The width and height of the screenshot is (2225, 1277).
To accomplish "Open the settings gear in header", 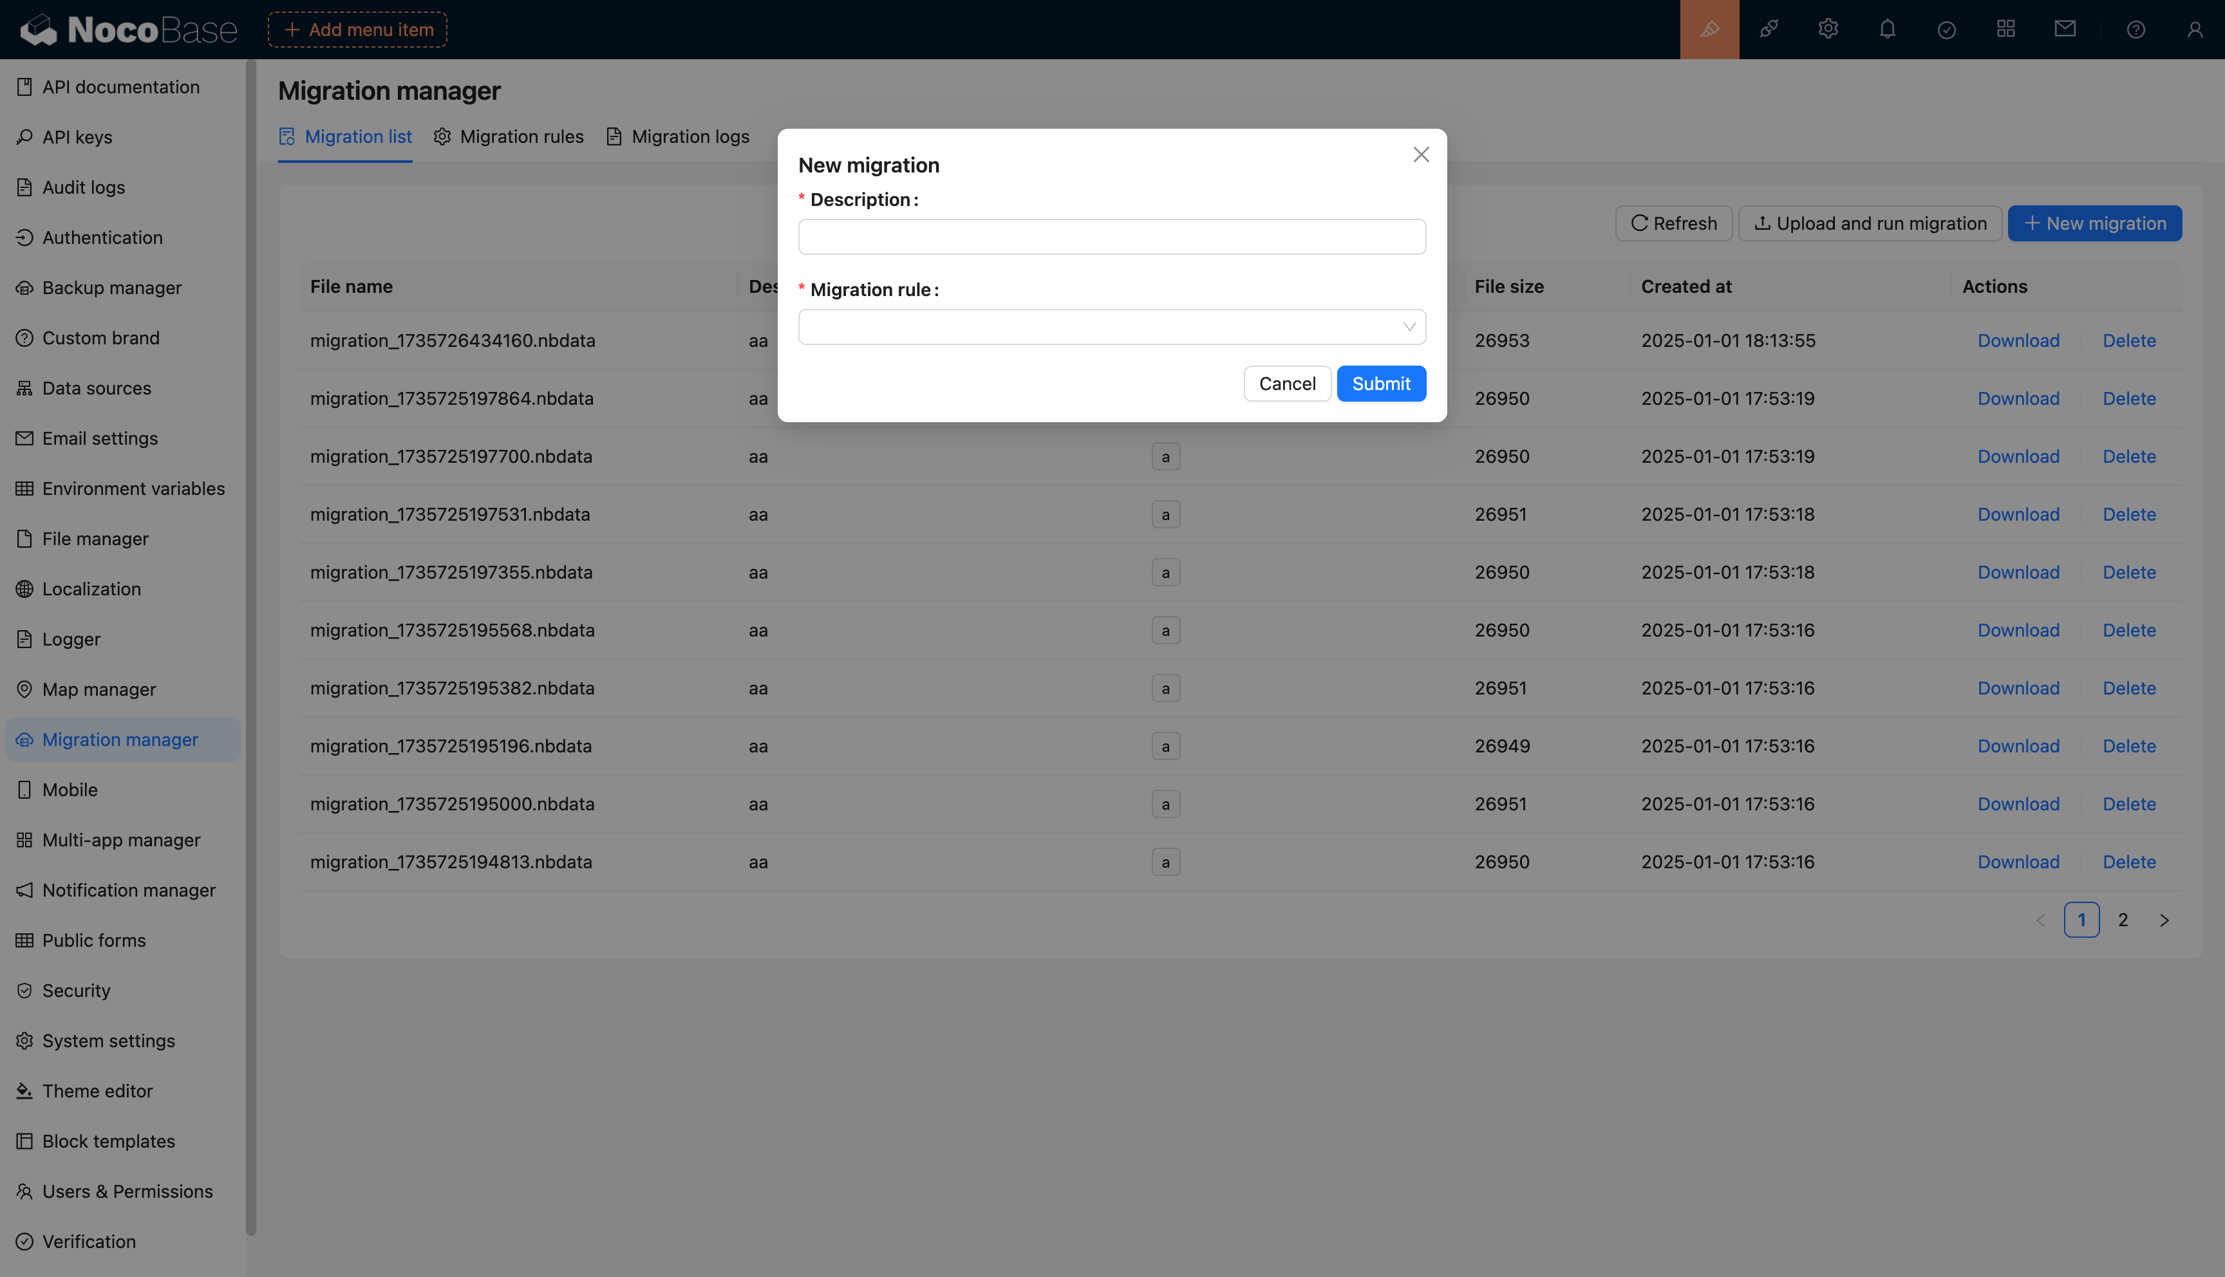I will [1828, 30].
